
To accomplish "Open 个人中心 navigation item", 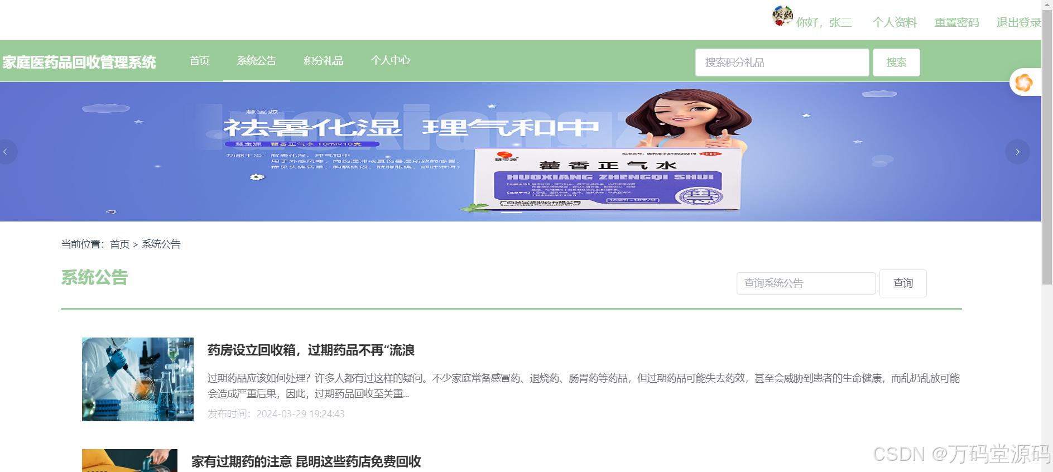I will tap(391, 61).
